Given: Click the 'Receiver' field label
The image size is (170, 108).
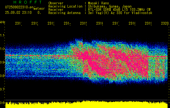Looking at the screenshot, I should click(56, 10).
